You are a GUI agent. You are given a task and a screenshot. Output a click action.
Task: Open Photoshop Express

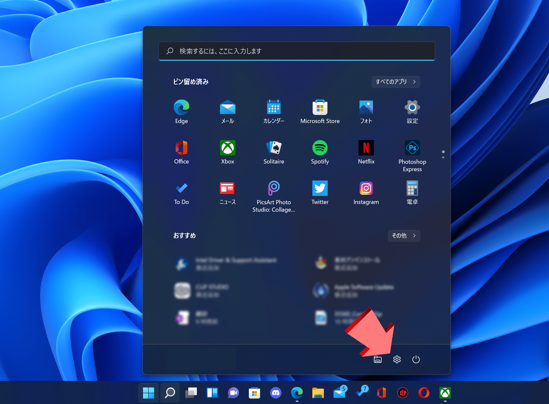[x=412, y=156]
